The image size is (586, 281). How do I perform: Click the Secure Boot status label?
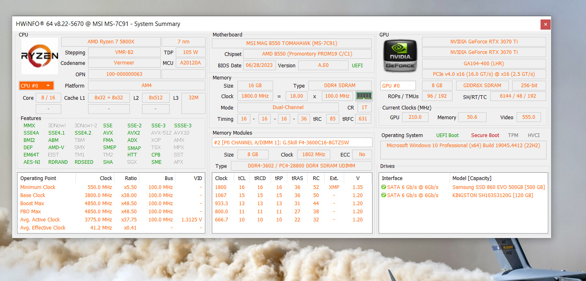(485, 135)
